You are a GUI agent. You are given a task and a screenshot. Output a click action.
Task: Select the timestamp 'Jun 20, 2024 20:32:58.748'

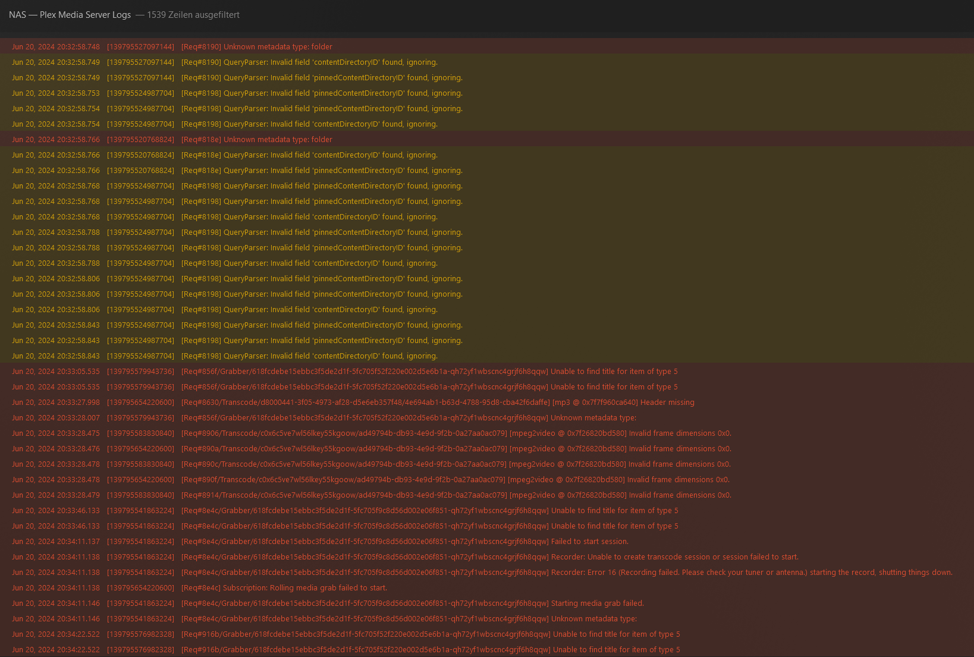[x=56, y=46]
